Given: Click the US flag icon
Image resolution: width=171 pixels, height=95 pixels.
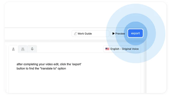Looking at the screenshot, I should pos(107,49).
